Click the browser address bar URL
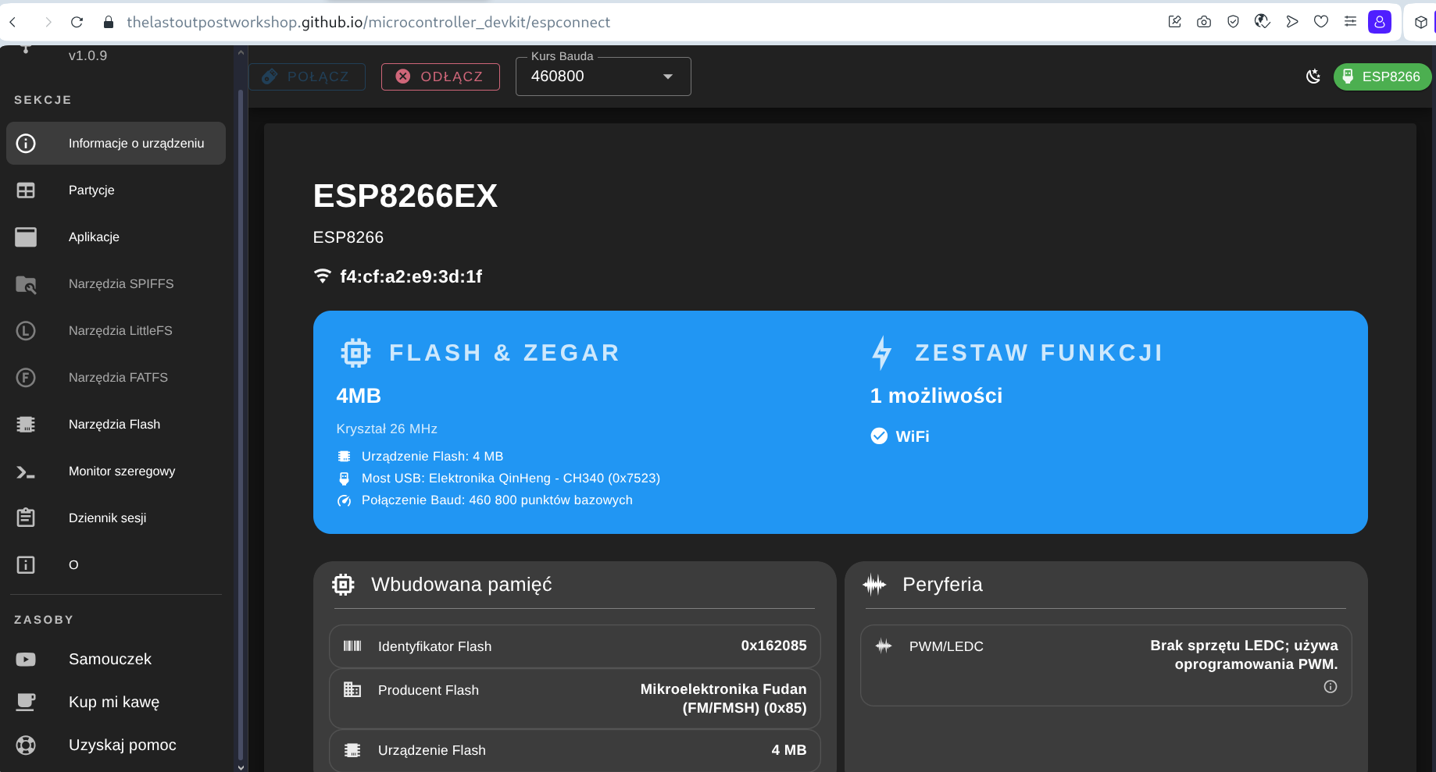 [x=368, y=22]
